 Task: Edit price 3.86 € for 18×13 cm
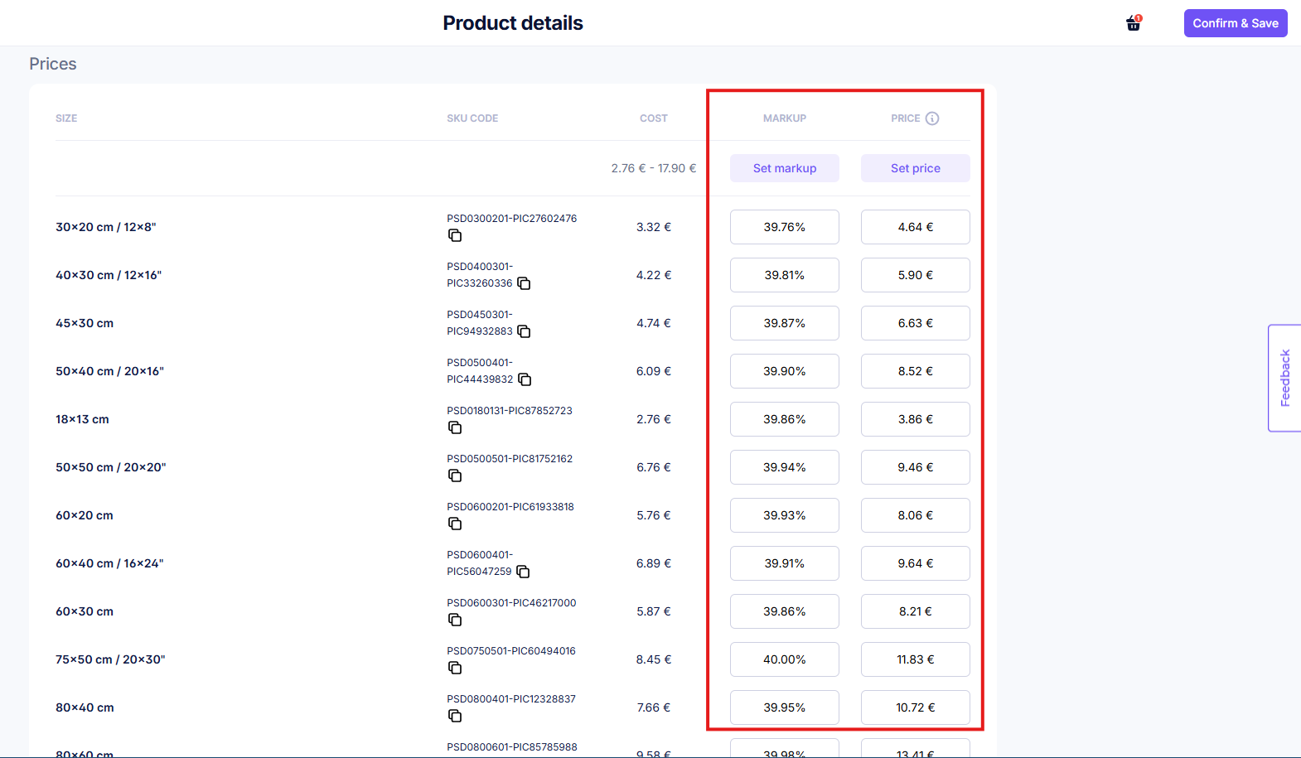pyautogui.click(x=916, y=419)
